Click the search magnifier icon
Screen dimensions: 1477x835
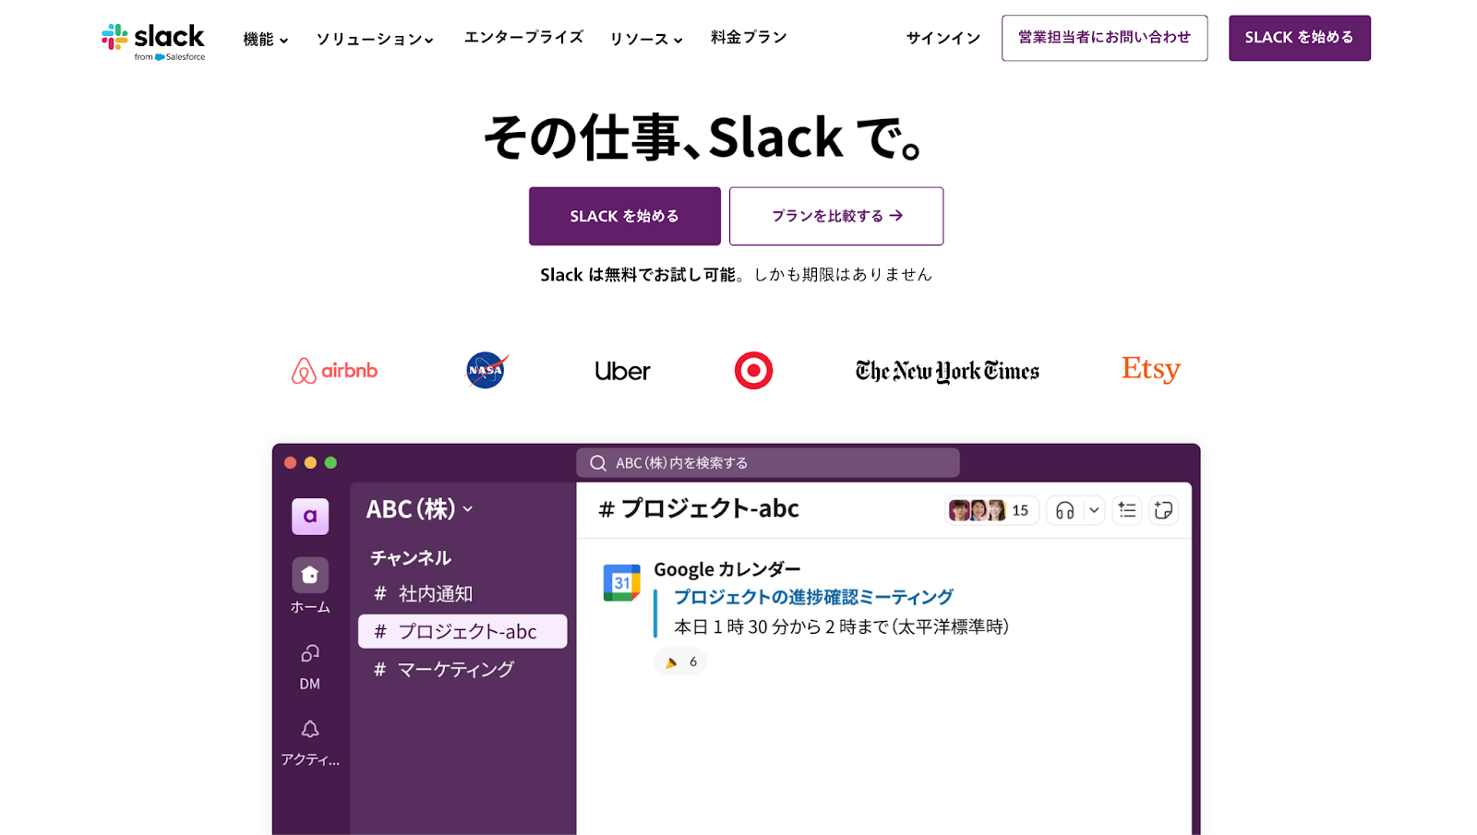pyautogui.click(x=598, y=463)
